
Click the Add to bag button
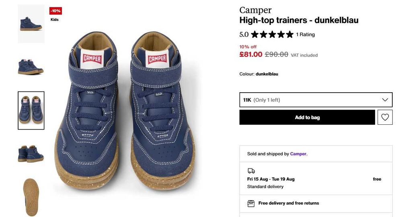coord(307,117)
